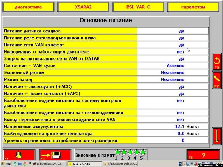
Task: Click the XSARA2 header button
Action: tap(83, 7)
